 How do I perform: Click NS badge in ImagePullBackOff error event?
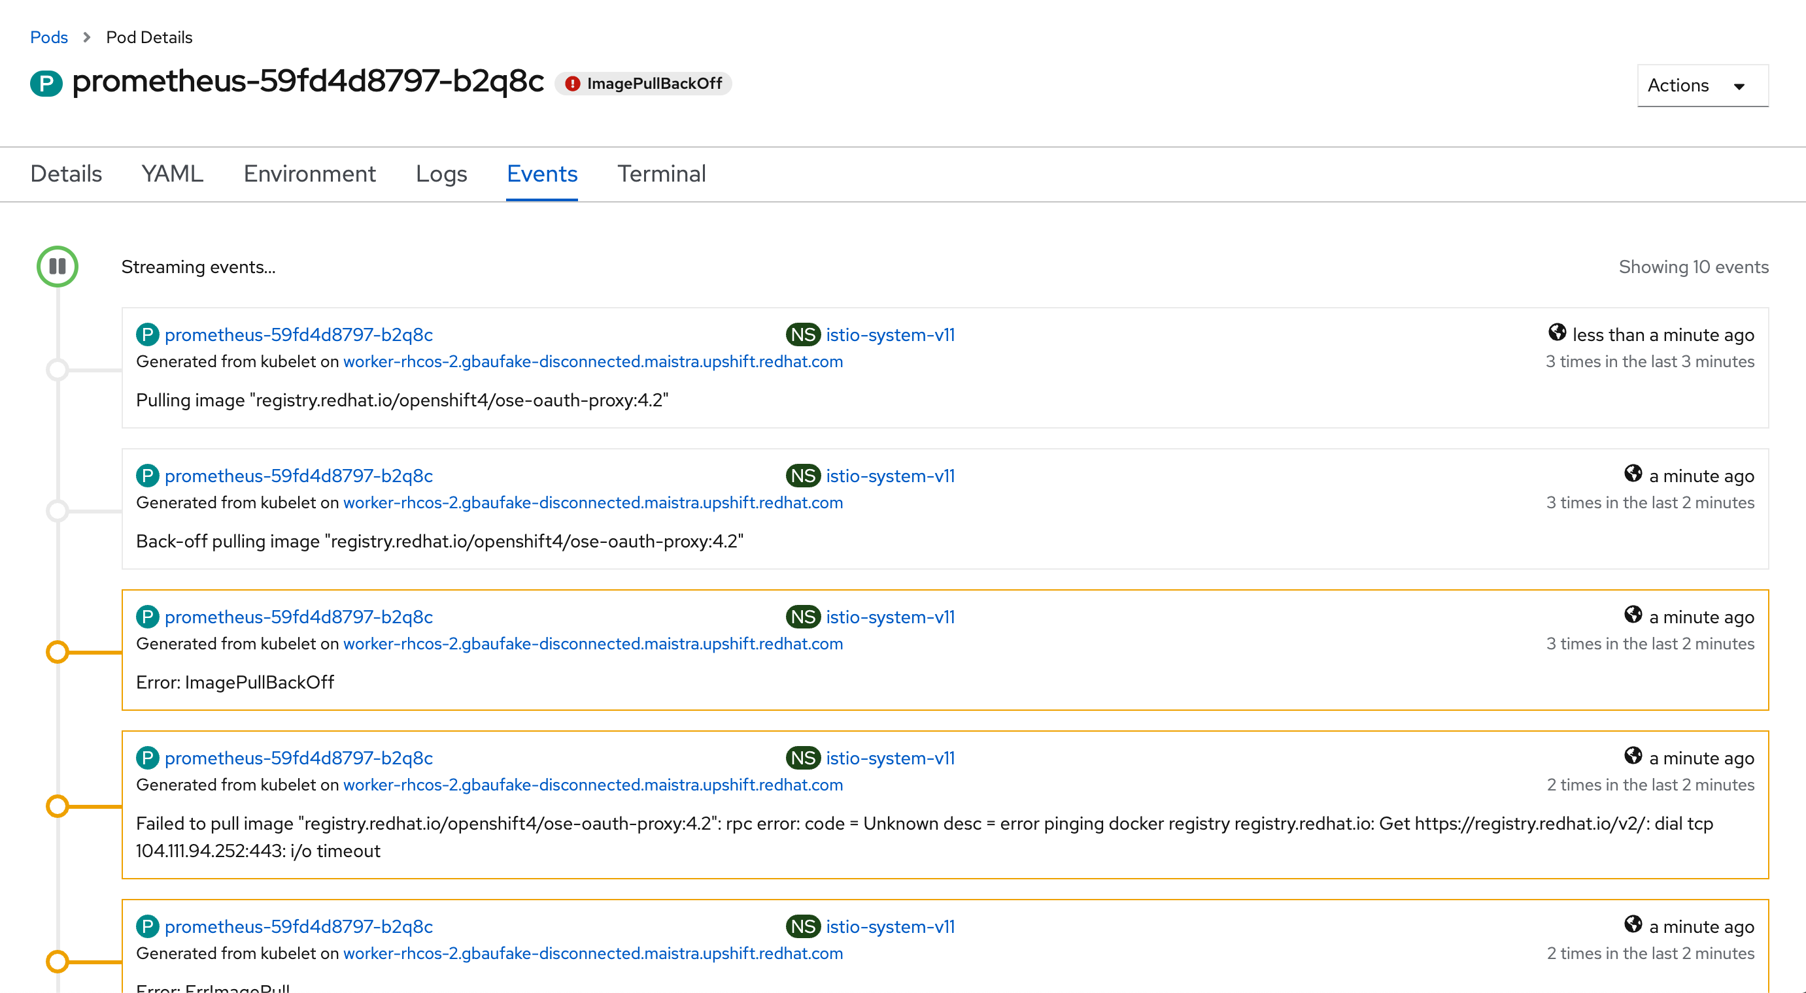(802, 617)
